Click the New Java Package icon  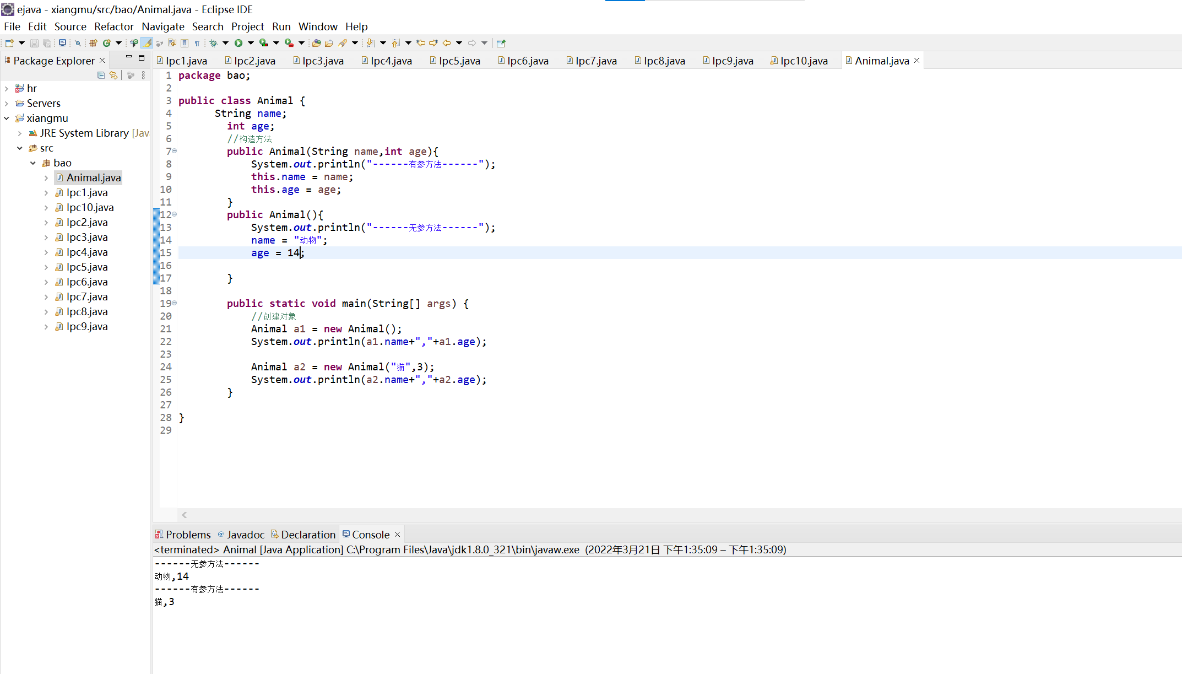click(x=93, y=43)
